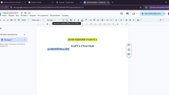This screenshot has width=169, height=95.
Task: Show all comments panel
Action: point(127,14)
